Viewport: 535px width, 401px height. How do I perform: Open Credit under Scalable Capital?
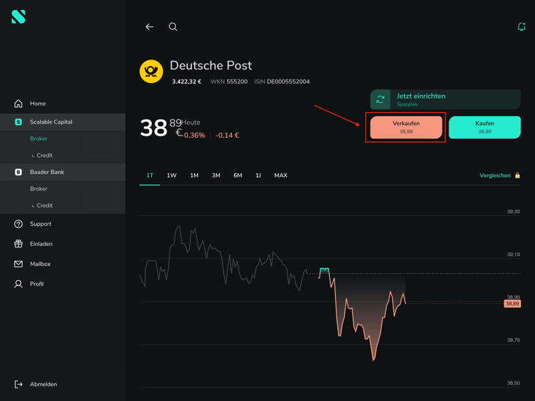coord(44,155)
